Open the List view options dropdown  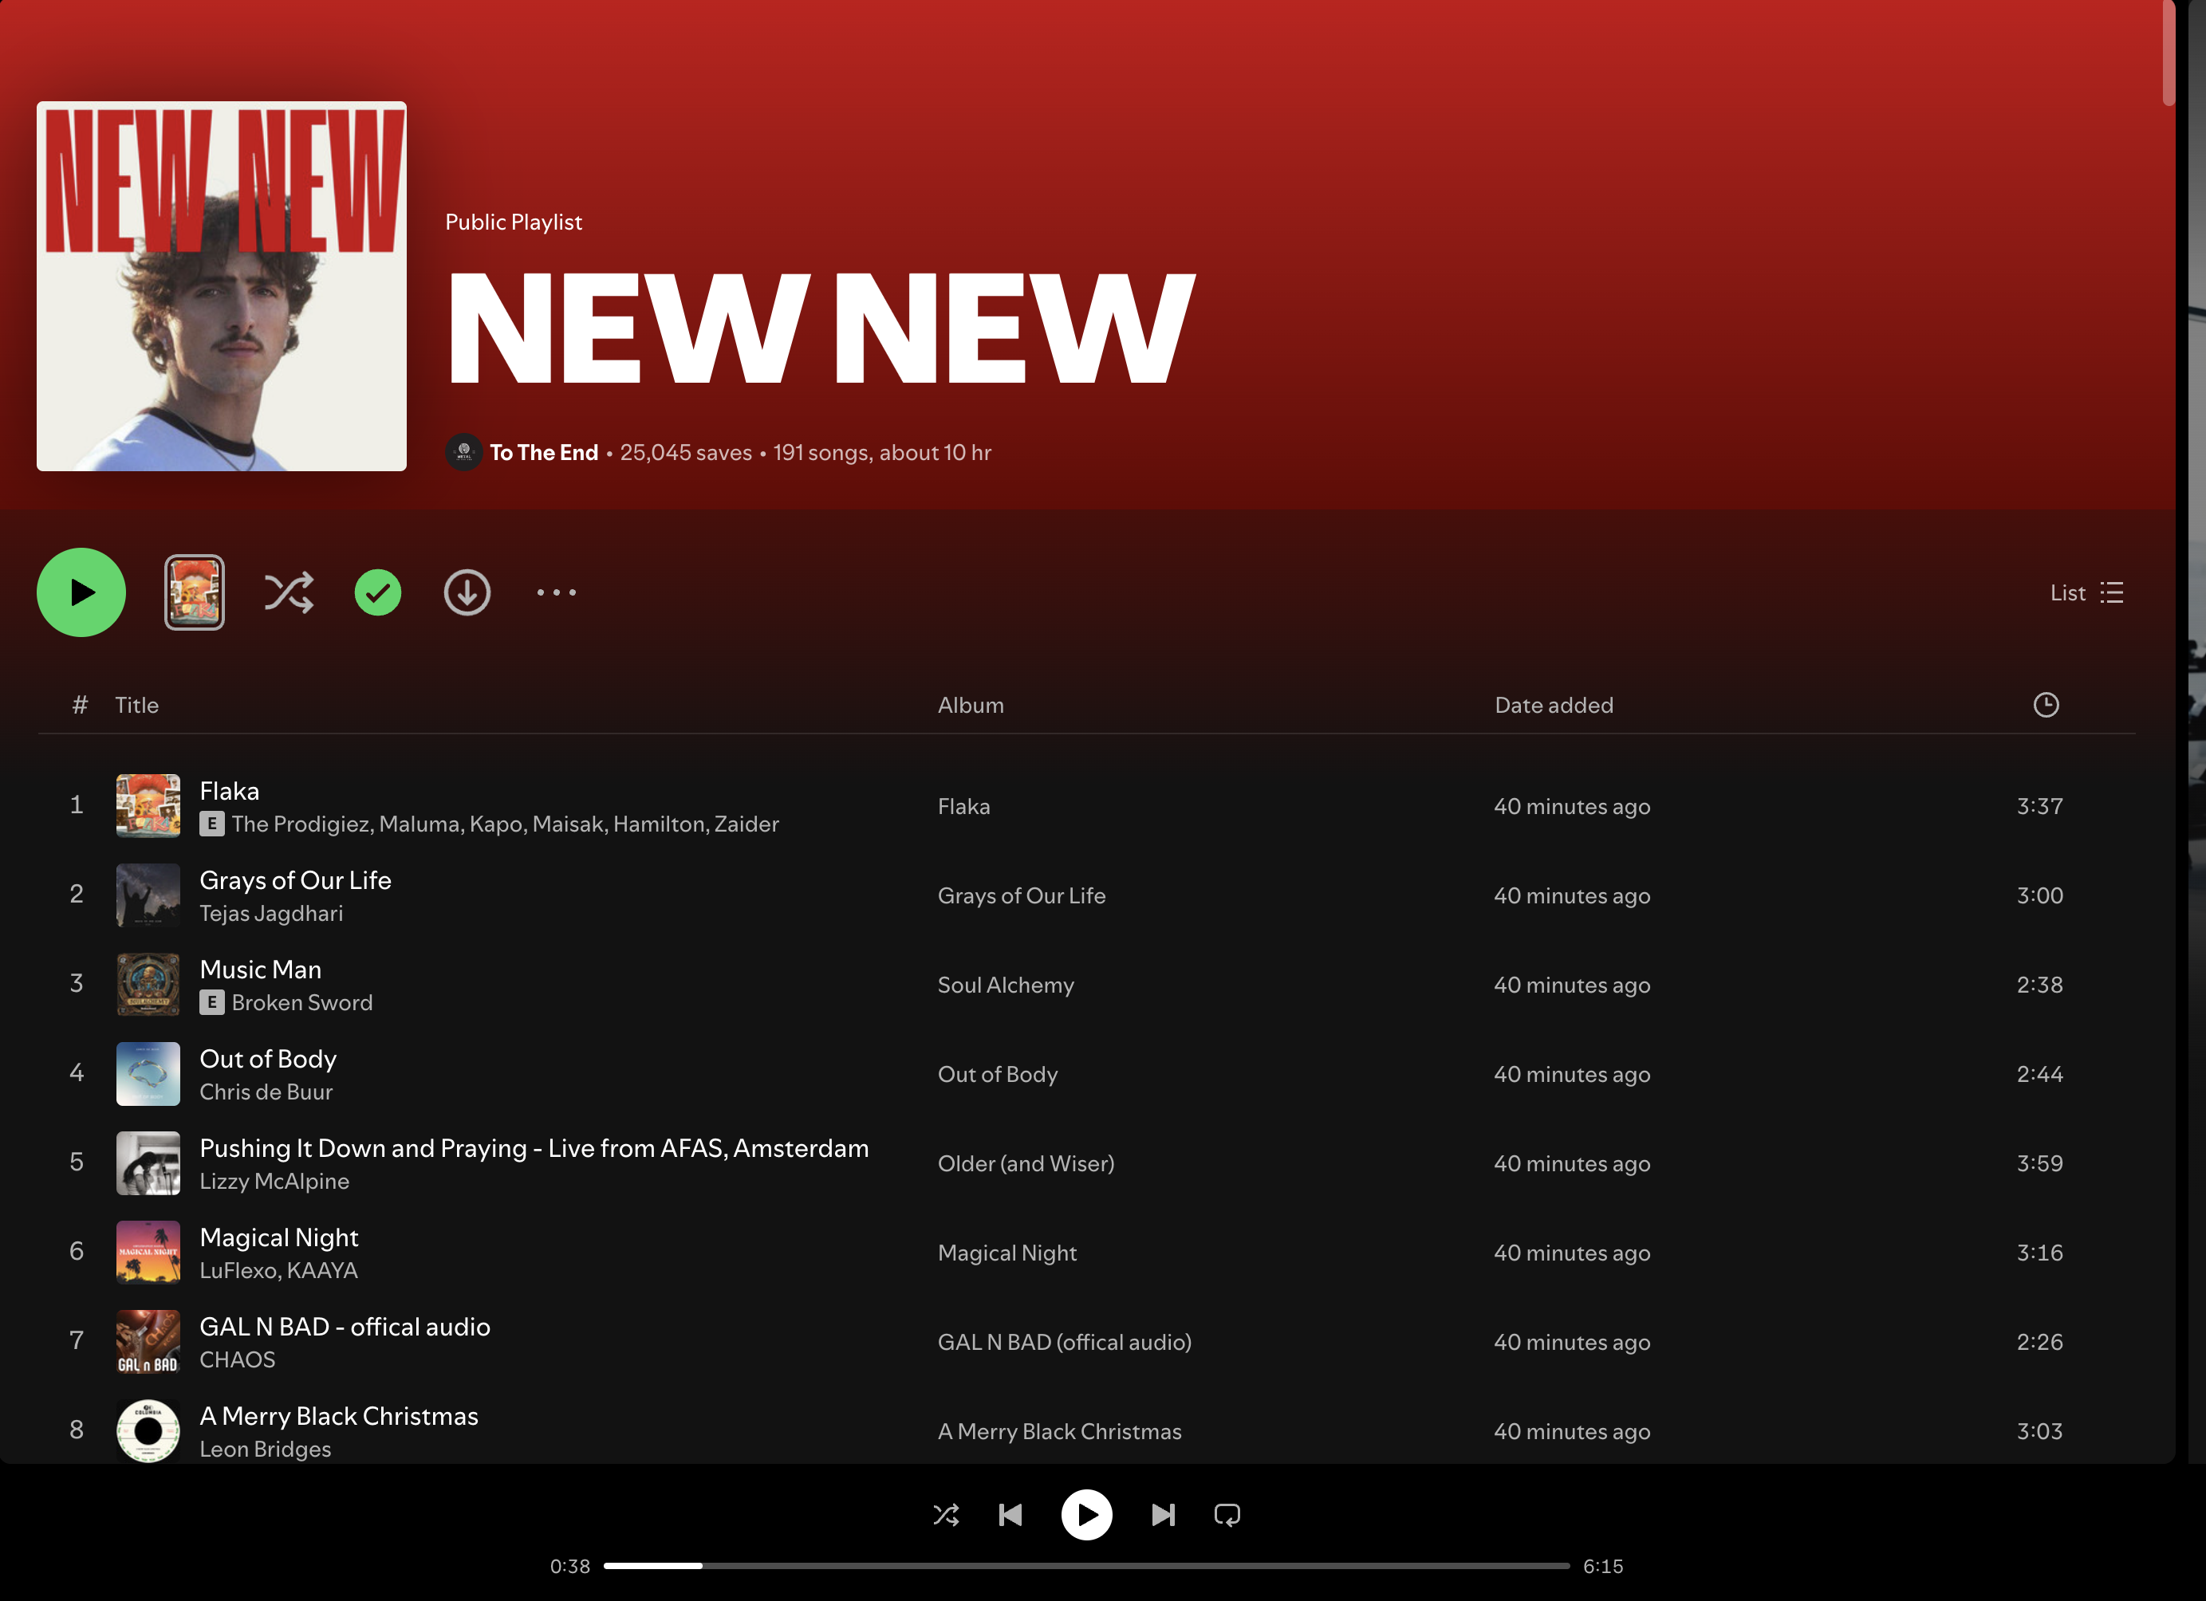[x=2086, y=592]
